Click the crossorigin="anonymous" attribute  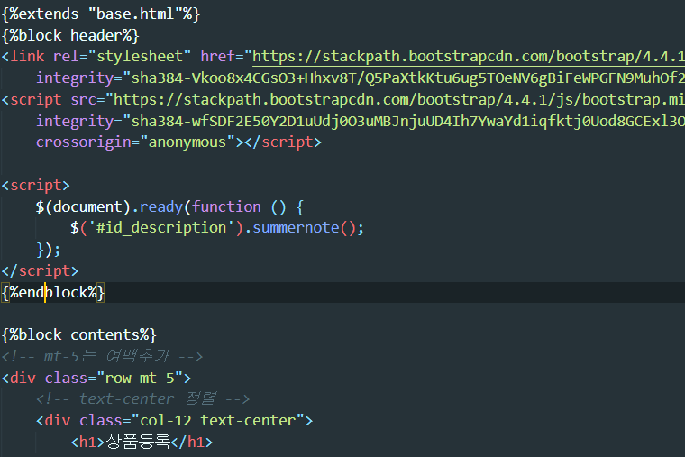tap(135, 142)
